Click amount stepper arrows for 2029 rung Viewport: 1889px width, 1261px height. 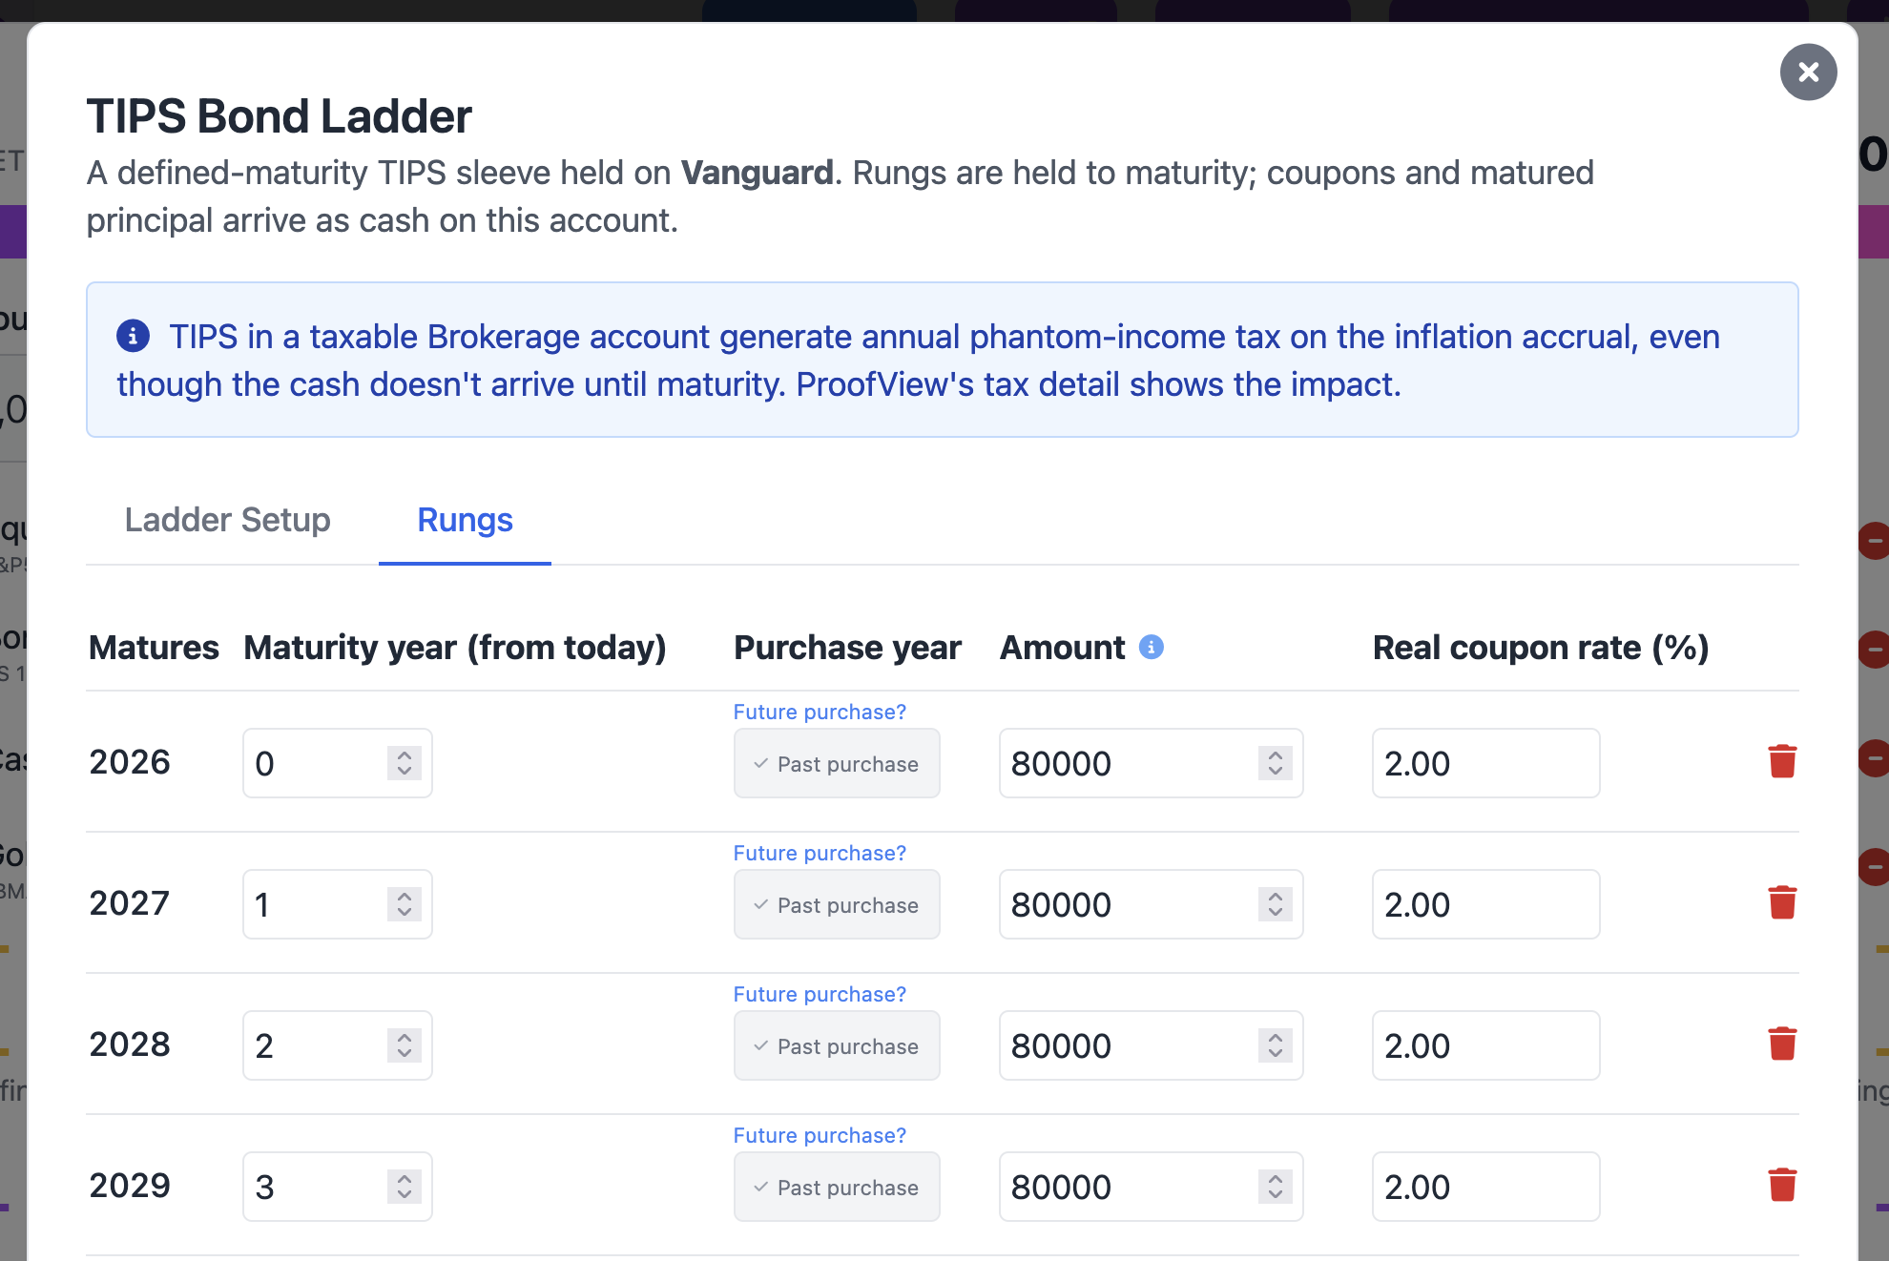point(1276,1187)
